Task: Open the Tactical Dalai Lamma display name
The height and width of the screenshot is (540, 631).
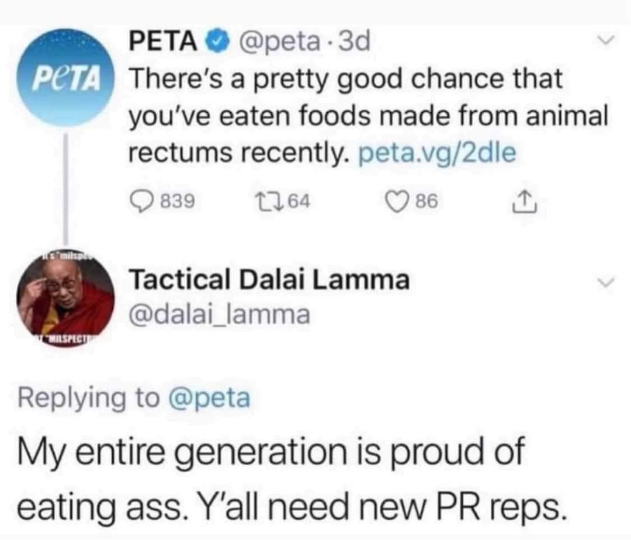Action: 269,280
